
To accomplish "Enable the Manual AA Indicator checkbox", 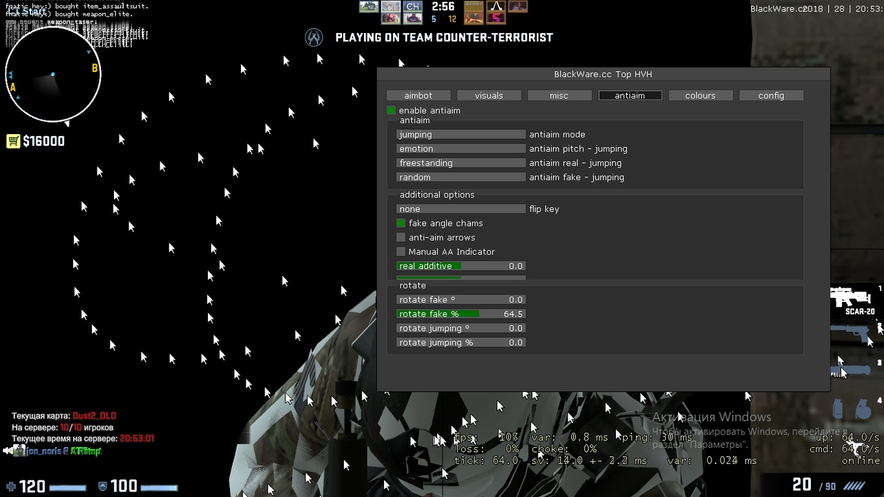I will pos(401,252).
